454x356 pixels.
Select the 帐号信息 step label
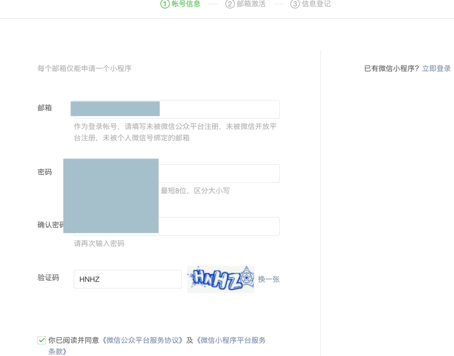pyautogui.click(x=186, y=4)
